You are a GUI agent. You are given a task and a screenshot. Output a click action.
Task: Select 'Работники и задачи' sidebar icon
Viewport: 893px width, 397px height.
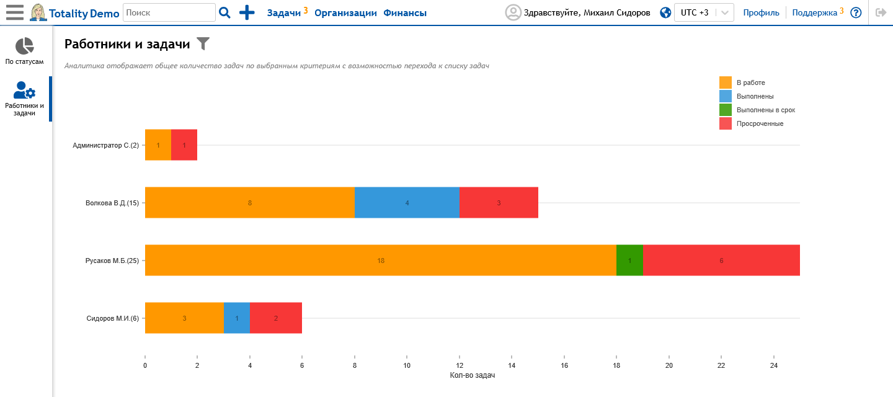pyautogui.click(x=24, y=99)
